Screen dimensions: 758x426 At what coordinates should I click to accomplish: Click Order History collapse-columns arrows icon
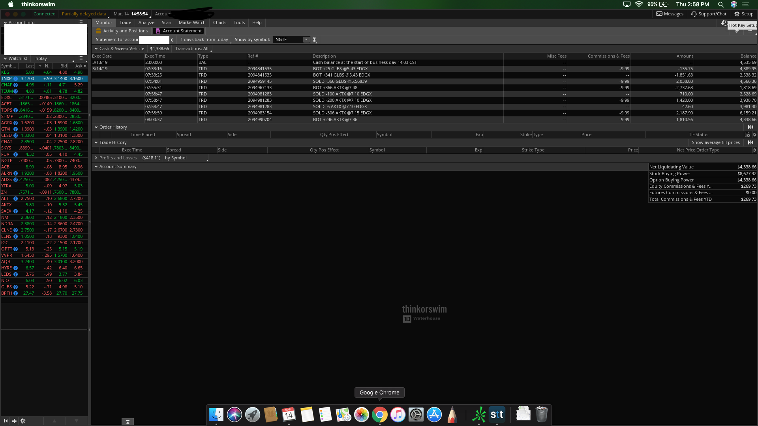tap(750, 127)
